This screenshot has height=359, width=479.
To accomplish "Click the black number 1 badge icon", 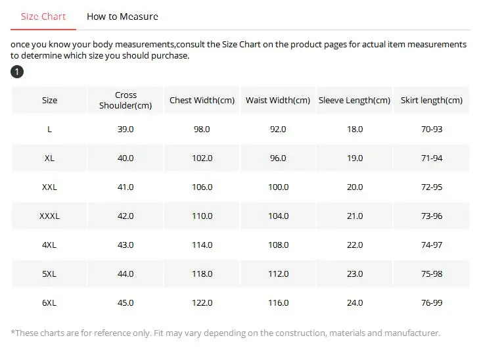I will 17,72.
